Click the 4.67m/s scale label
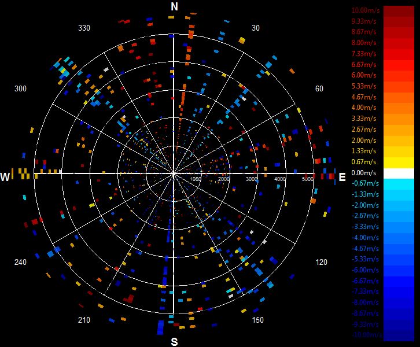420x347 pixels. click(x=364, y=97)
